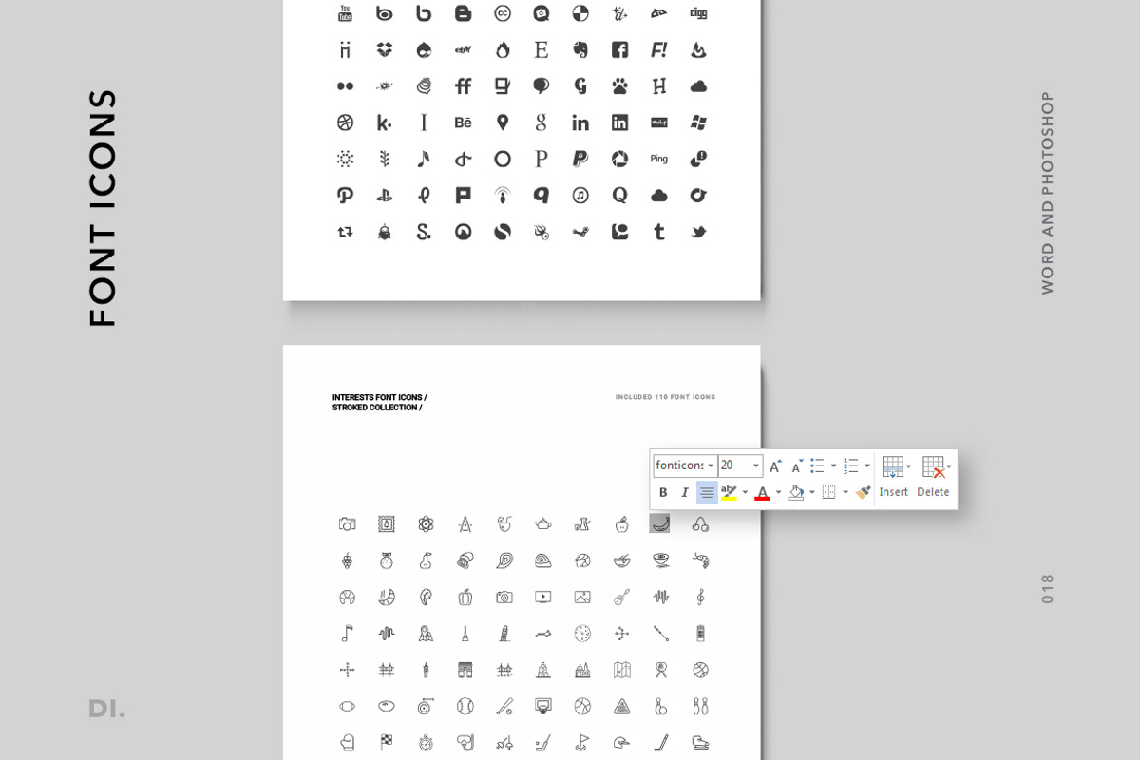Select the Dropbox font icon
The image size is (1140, 760).
point(384,49)
